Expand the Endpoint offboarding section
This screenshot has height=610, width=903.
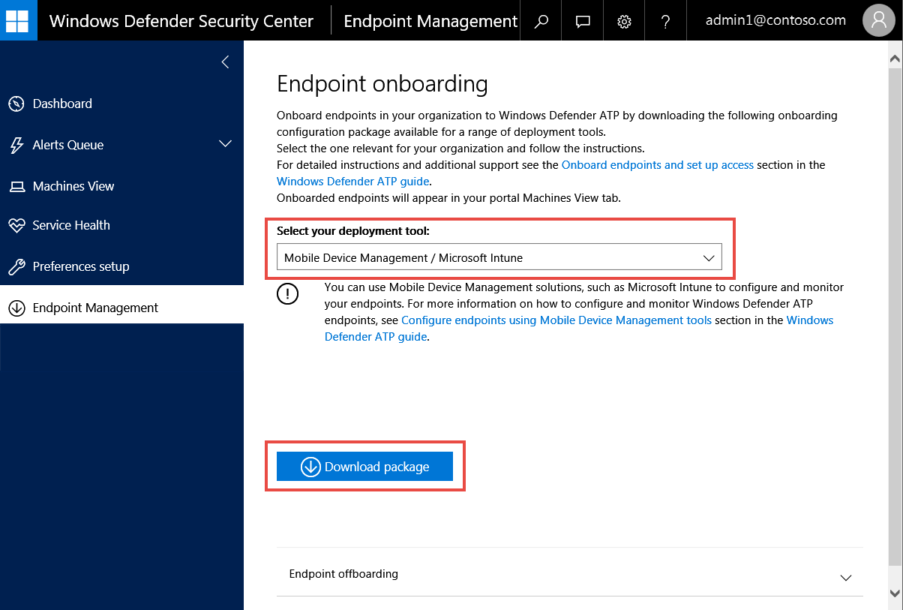coord(845,577)
